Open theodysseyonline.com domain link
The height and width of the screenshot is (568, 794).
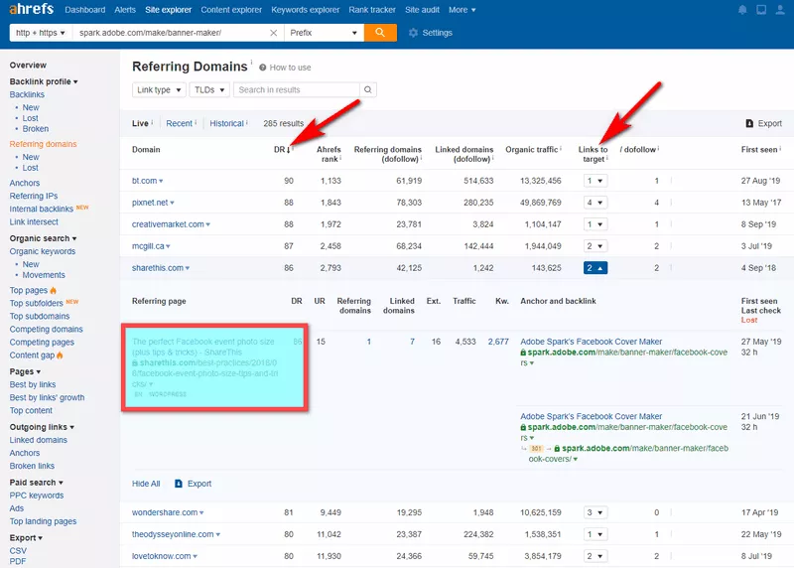[x=173, y=534]
